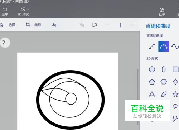The width and height of the screenshot is (179, 130).
Task: Choose the speech bubble shape
Action: click(176, 106)
